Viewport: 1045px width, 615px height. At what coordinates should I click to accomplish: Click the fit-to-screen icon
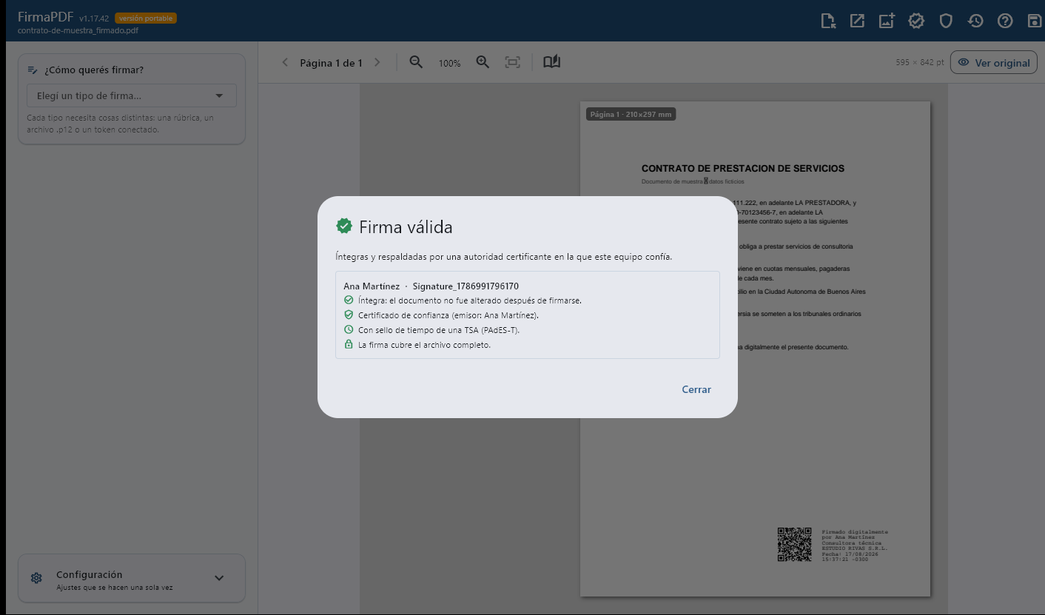point(512,63)
